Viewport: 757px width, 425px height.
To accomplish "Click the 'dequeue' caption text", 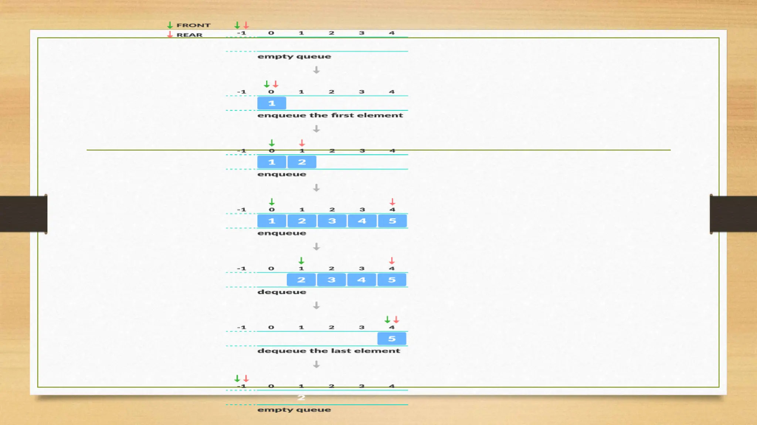I will 282,292.
